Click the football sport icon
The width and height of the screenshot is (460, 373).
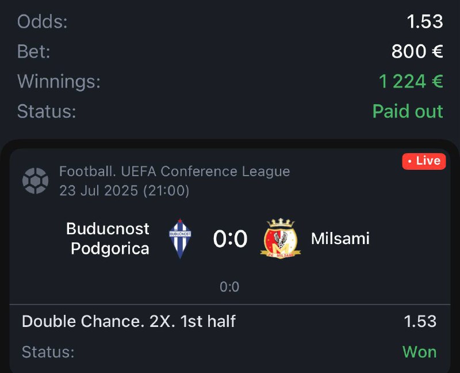click(x=35, y=180)
